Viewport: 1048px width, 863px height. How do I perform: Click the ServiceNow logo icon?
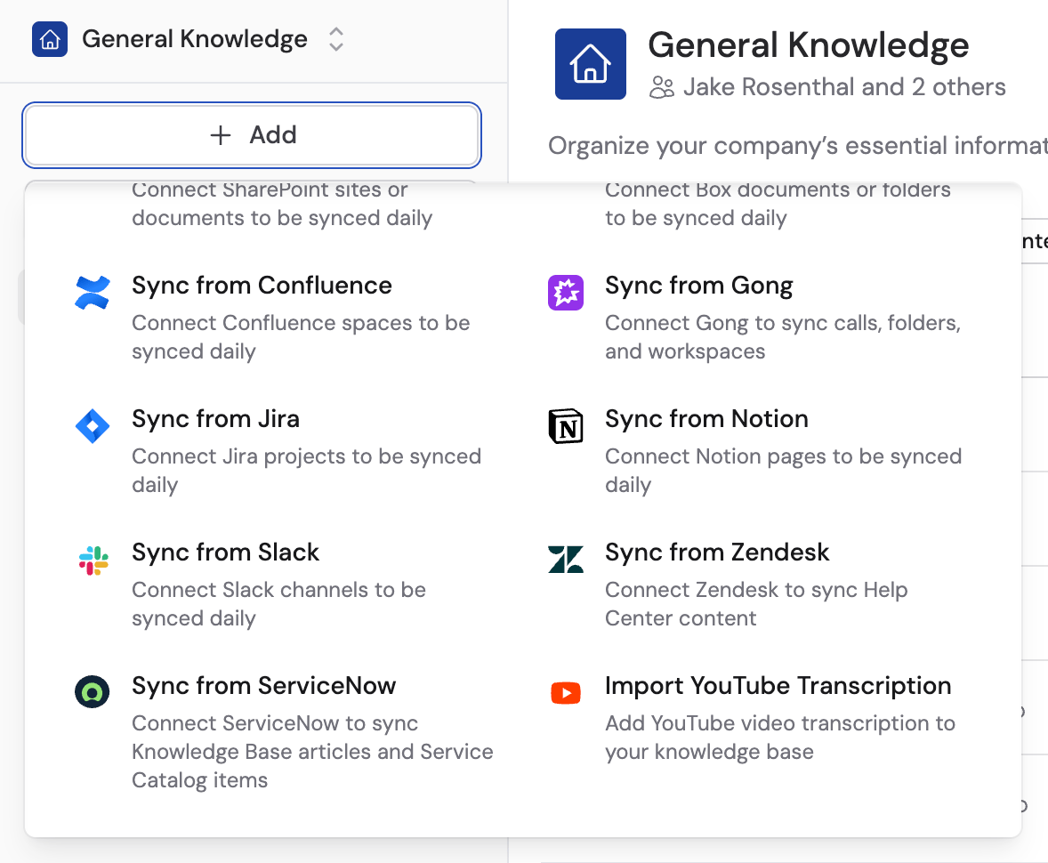pos(93,692)
